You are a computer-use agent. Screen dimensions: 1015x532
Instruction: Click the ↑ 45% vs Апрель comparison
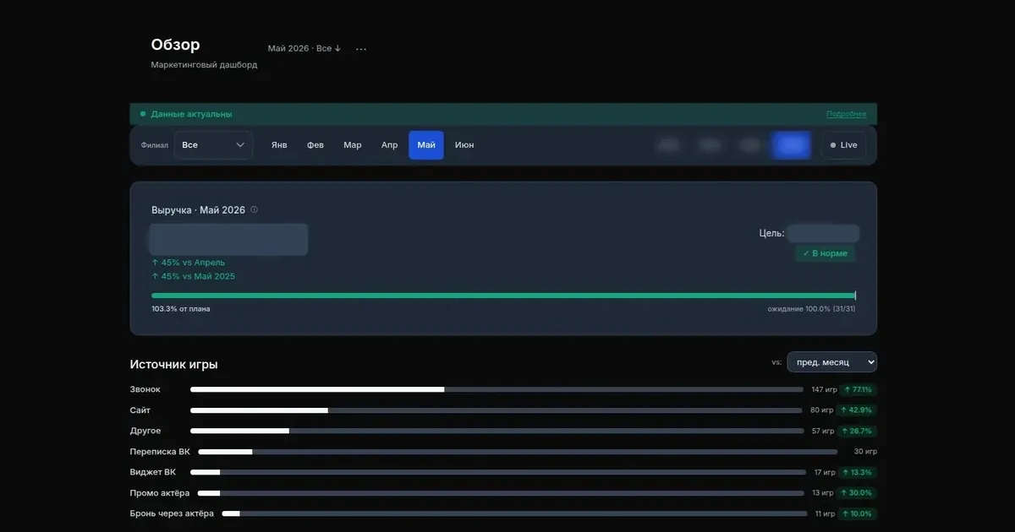pyautogui.click(x=188, y=263)
